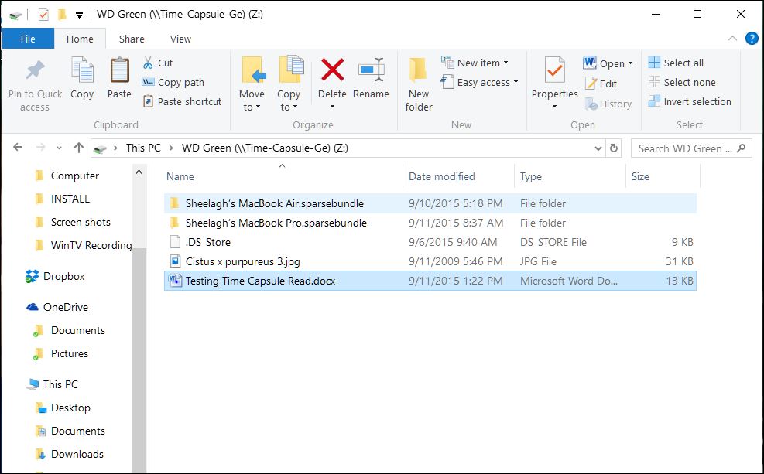Switch to the Home ribbon tab
This screenshot has width=764, height=474.
[80, 39]
